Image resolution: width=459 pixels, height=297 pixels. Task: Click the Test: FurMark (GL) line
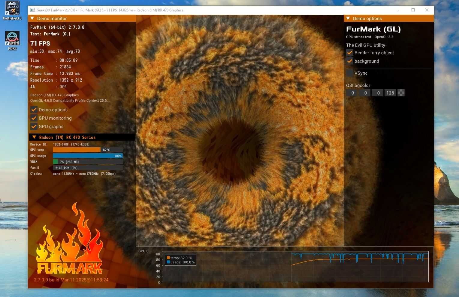[x=50, y=34]
